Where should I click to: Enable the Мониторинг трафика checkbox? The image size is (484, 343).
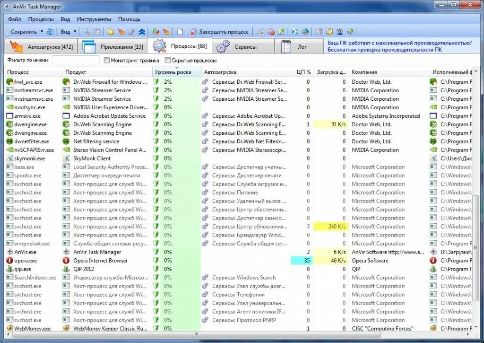(x=107, y=60)
